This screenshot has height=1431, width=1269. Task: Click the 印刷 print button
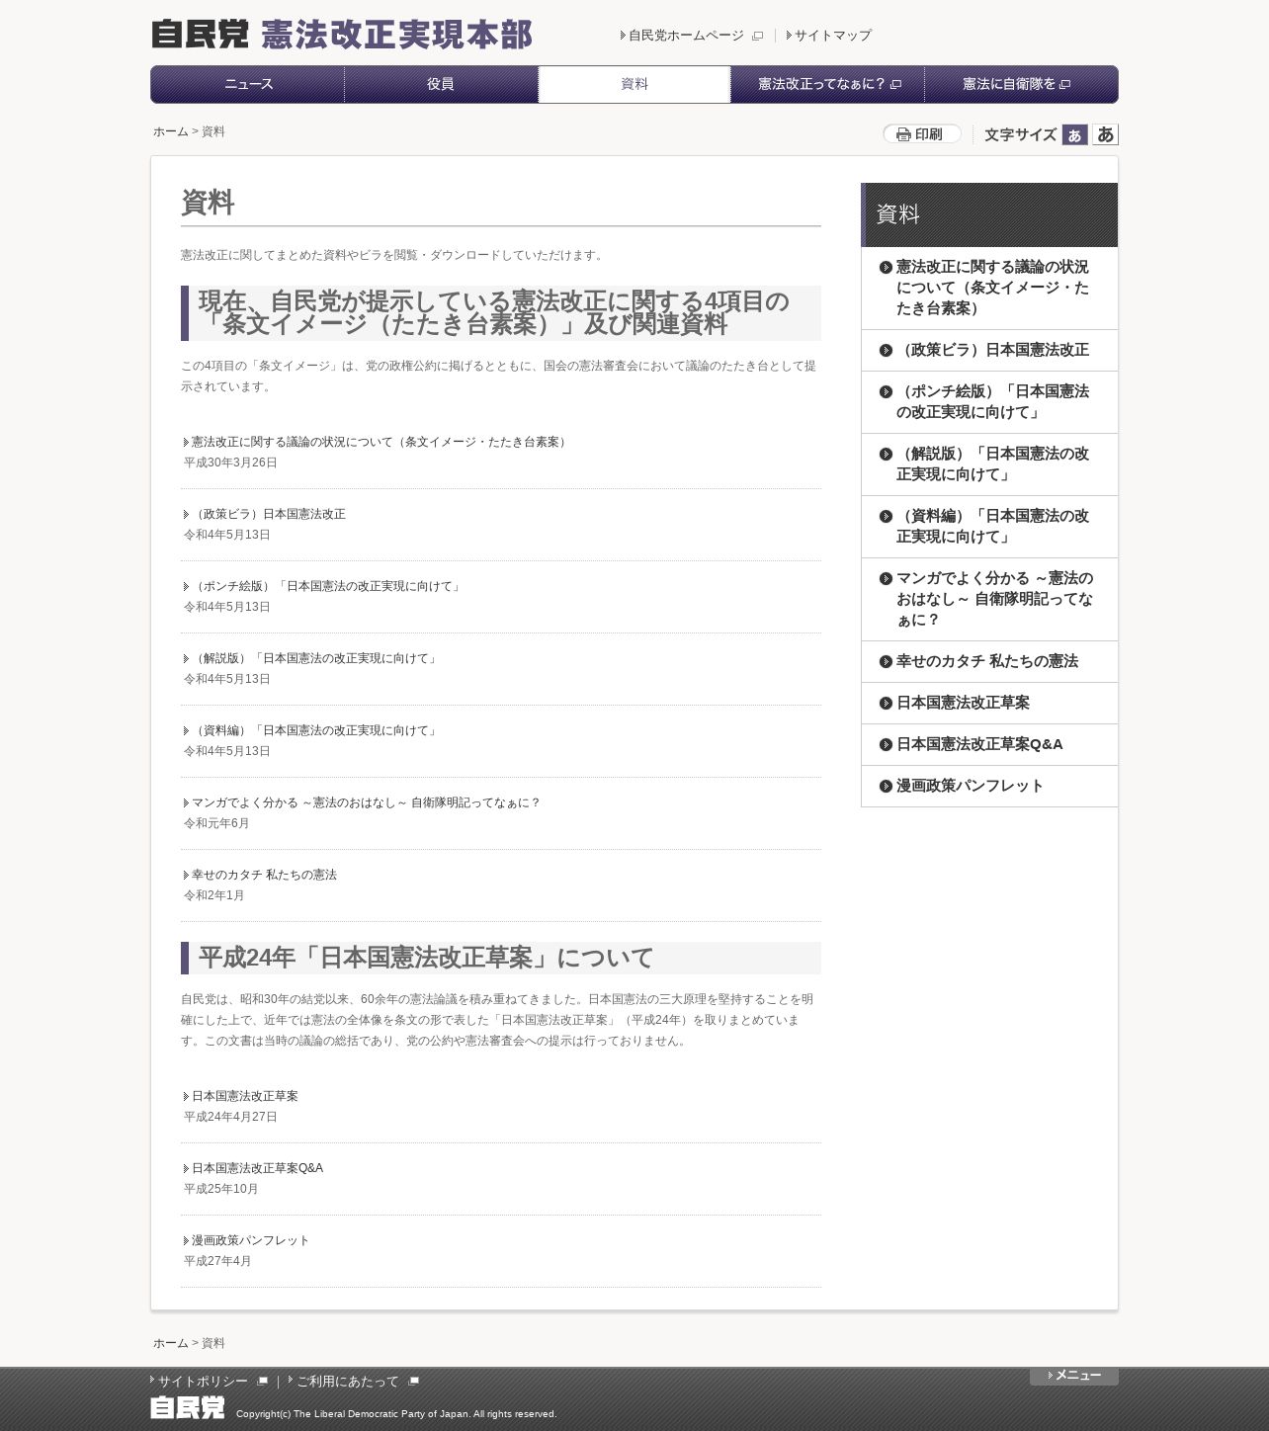point(922,134)
